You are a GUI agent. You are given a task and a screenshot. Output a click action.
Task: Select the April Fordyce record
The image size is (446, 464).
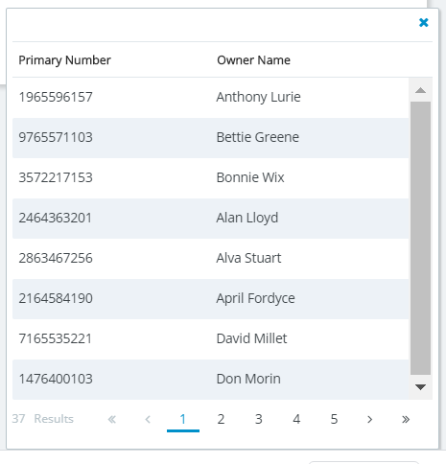tap(210, 298)
